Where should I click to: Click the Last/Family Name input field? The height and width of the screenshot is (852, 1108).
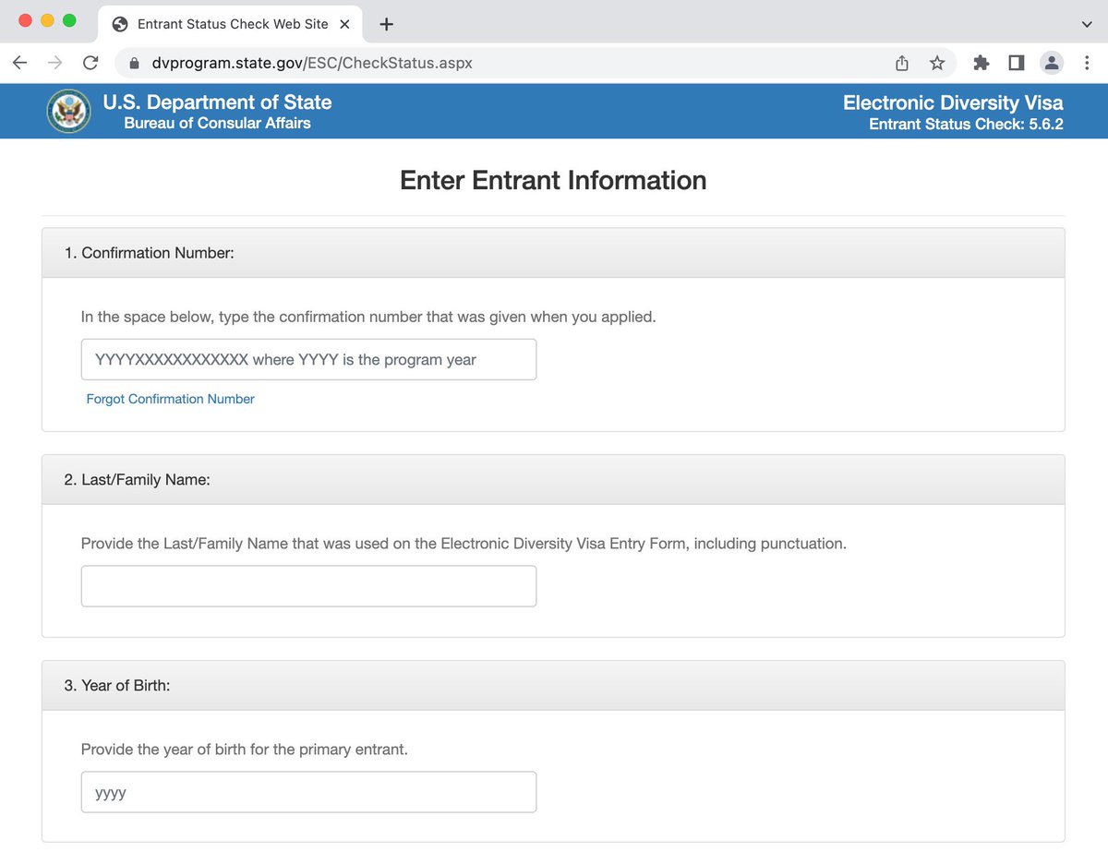pos(308,586)
